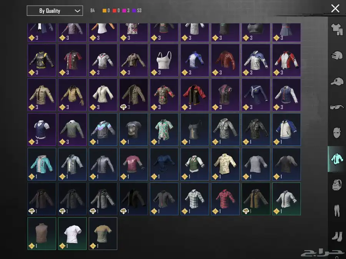Screen dimensions: 346x259
Task: Pick the brown sleeveless vest top
Action: (x=42, y=233)
